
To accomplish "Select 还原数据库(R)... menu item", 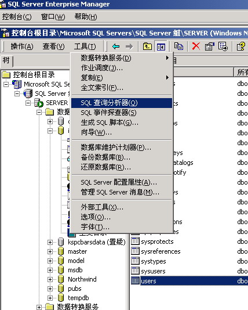I will click(x=122, y=167).
